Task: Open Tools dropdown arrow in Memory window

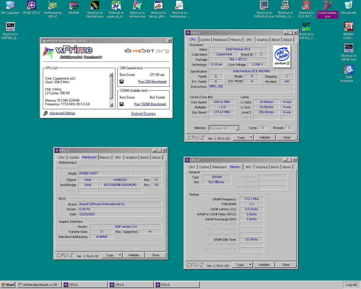Action: [x=250, y=265]
